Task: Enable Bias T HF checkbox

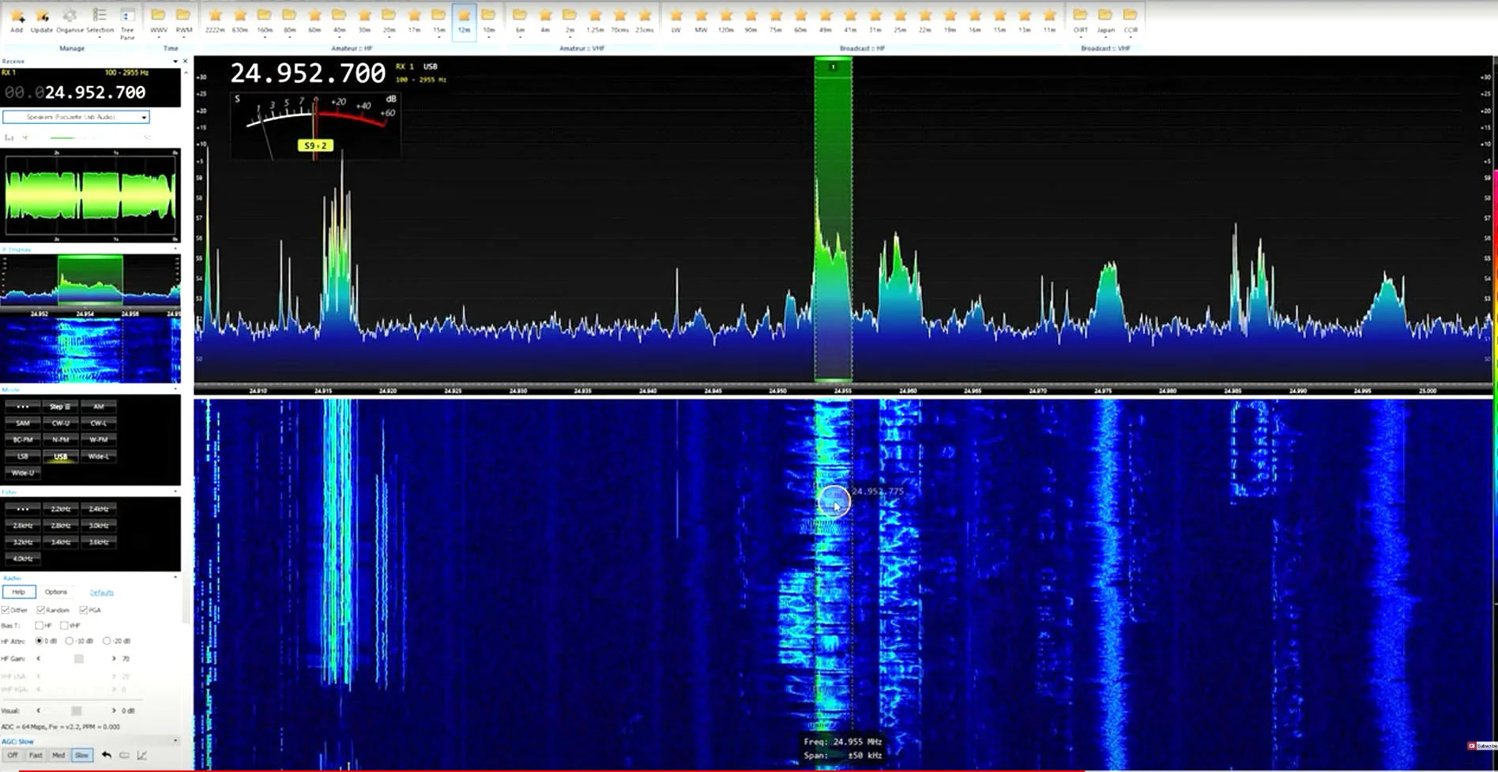Action: pos(39,625)
